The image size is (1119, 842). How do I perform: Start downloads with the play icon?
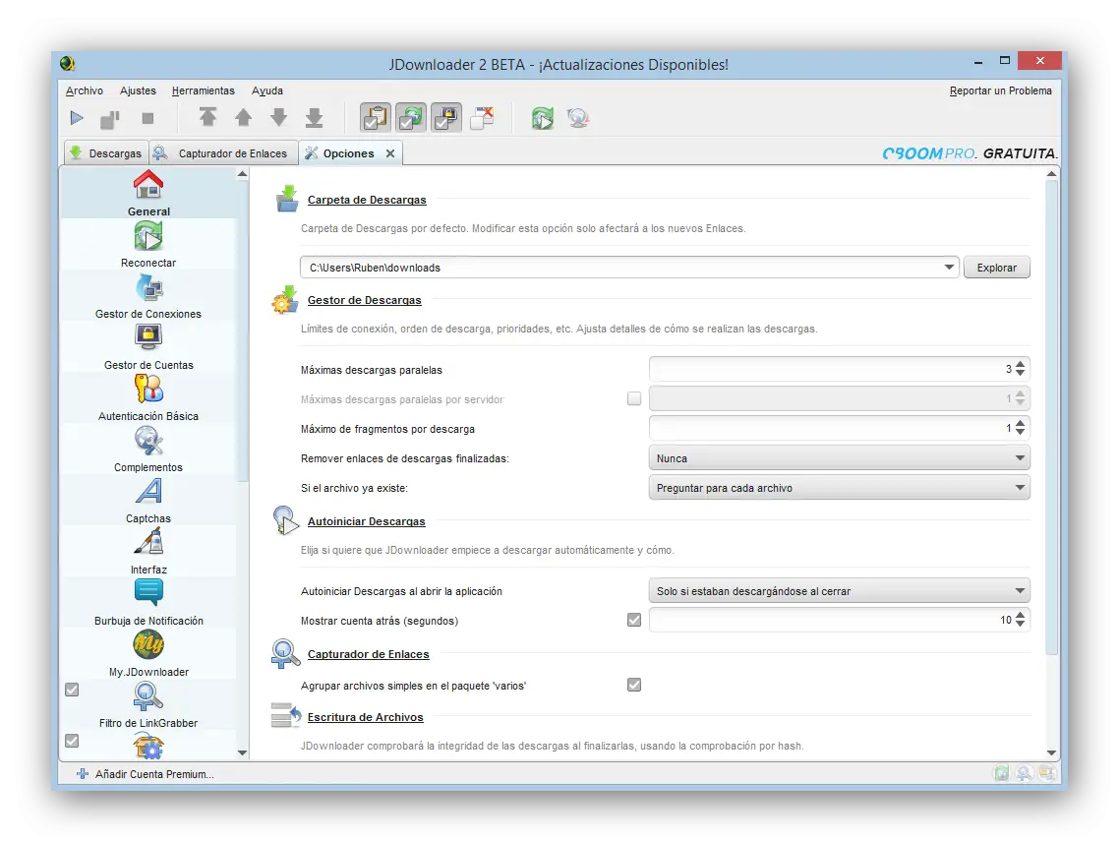[77, 119]
